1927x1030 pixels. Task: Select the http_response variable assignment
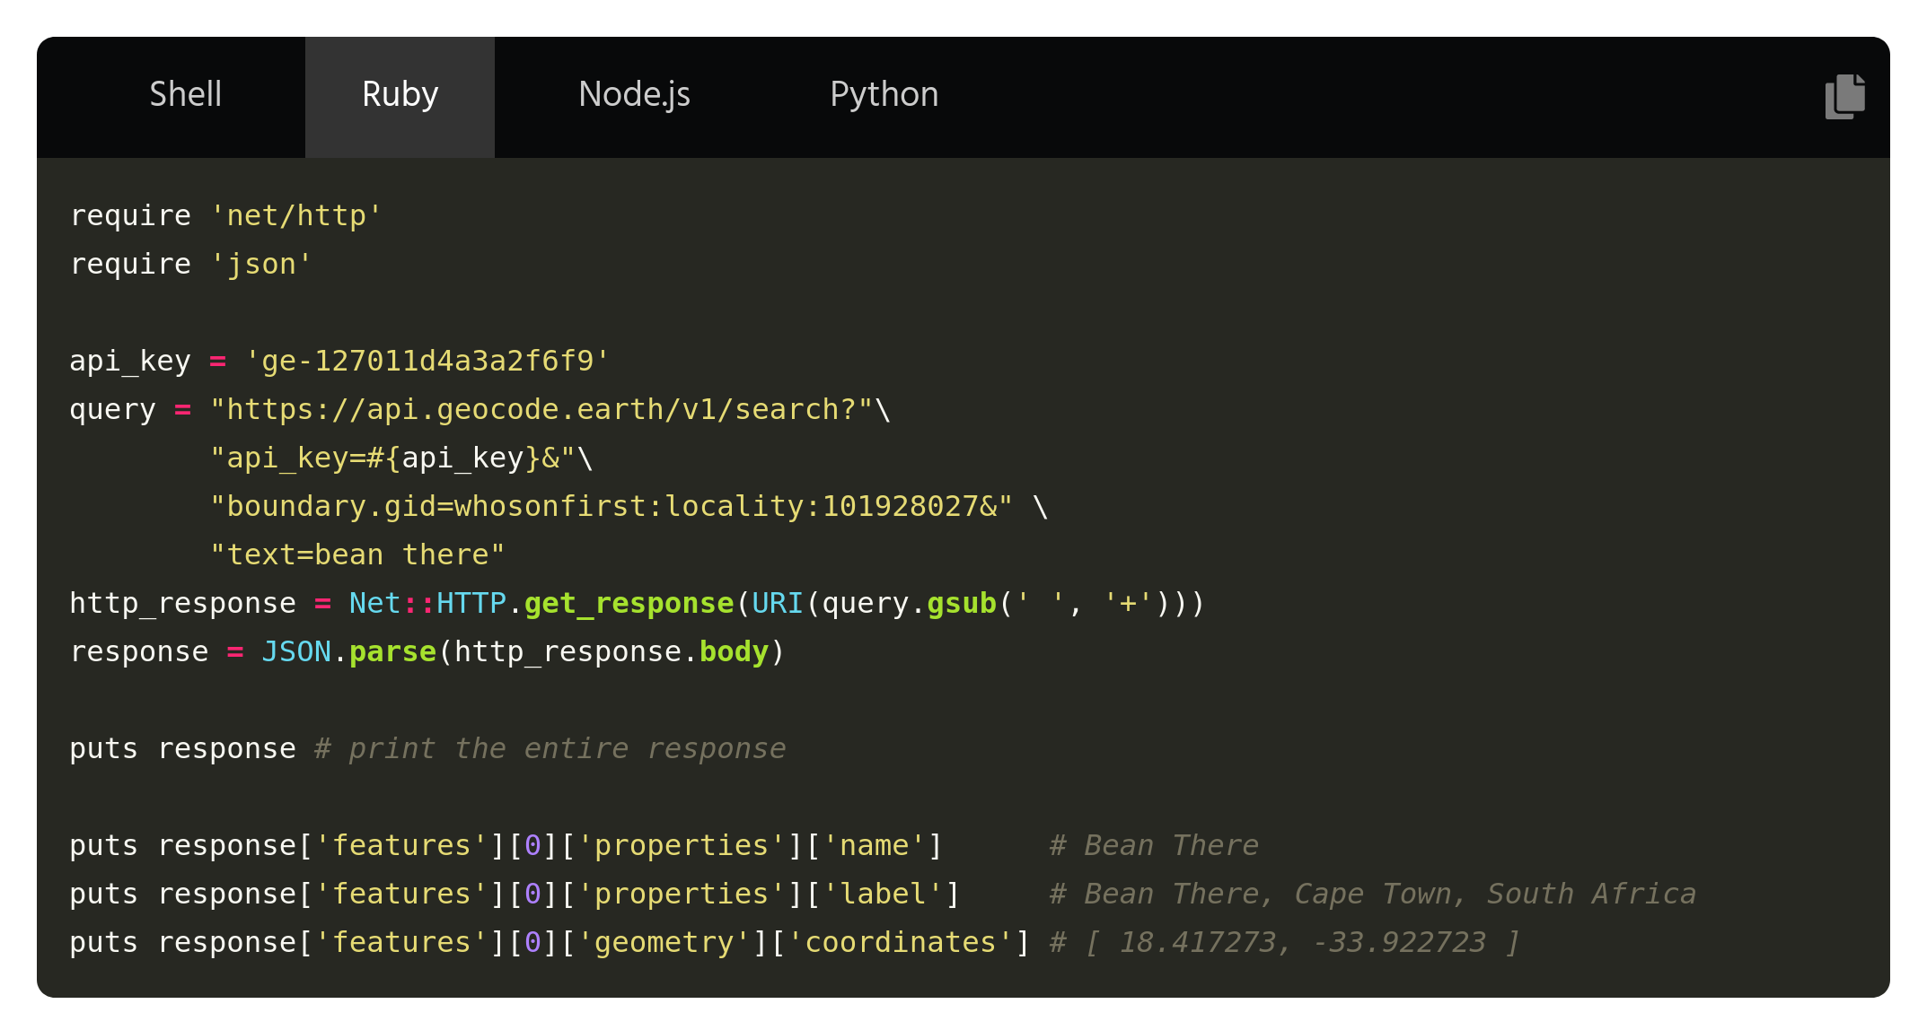[182, 602]
